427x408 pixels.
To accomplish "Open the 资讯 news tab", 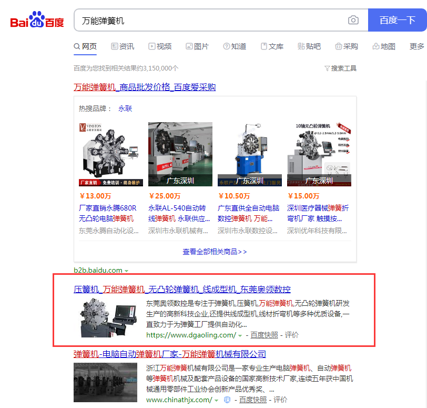I will (122, 46).
